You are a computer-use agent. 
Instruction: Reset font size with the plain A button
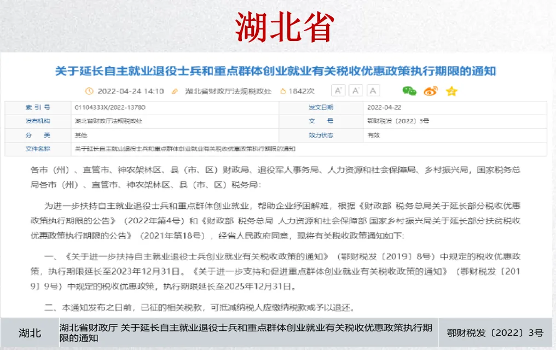click(x=373, y=91)
